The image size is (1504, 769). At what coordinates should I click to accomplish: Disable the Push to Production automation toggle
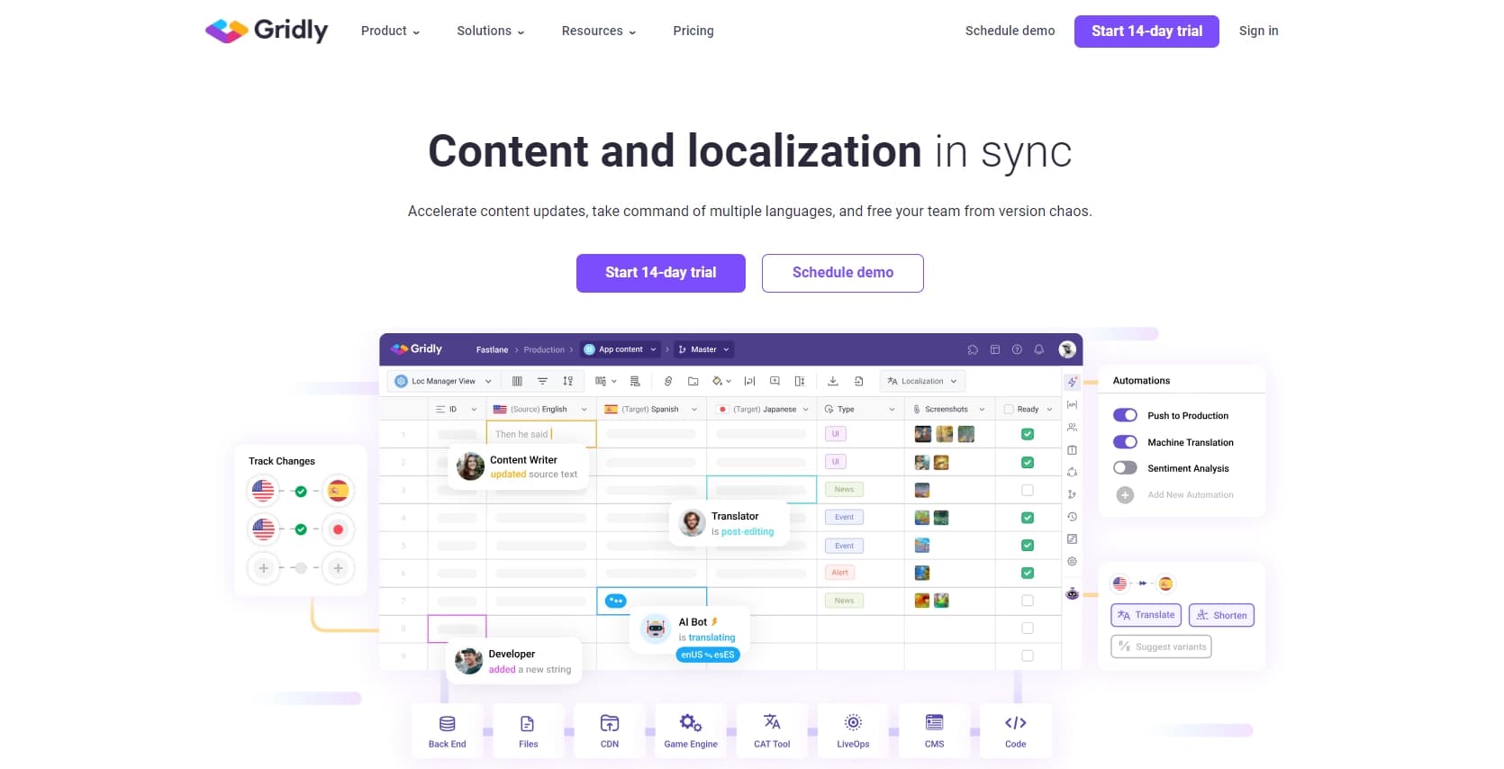pyautogui.click(x=1125, y=415)
